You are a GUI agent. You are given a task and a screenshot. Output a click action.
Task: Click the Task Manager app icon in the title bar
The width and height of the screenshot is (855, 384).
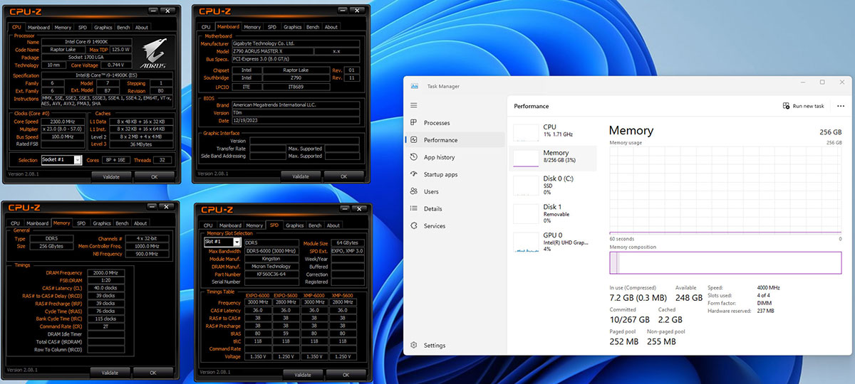[x=415, y=86]
